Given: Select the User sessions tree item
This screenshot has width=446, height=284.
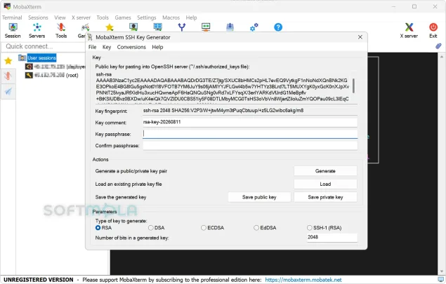Looking at the screenshot, I should click(41, 58).
